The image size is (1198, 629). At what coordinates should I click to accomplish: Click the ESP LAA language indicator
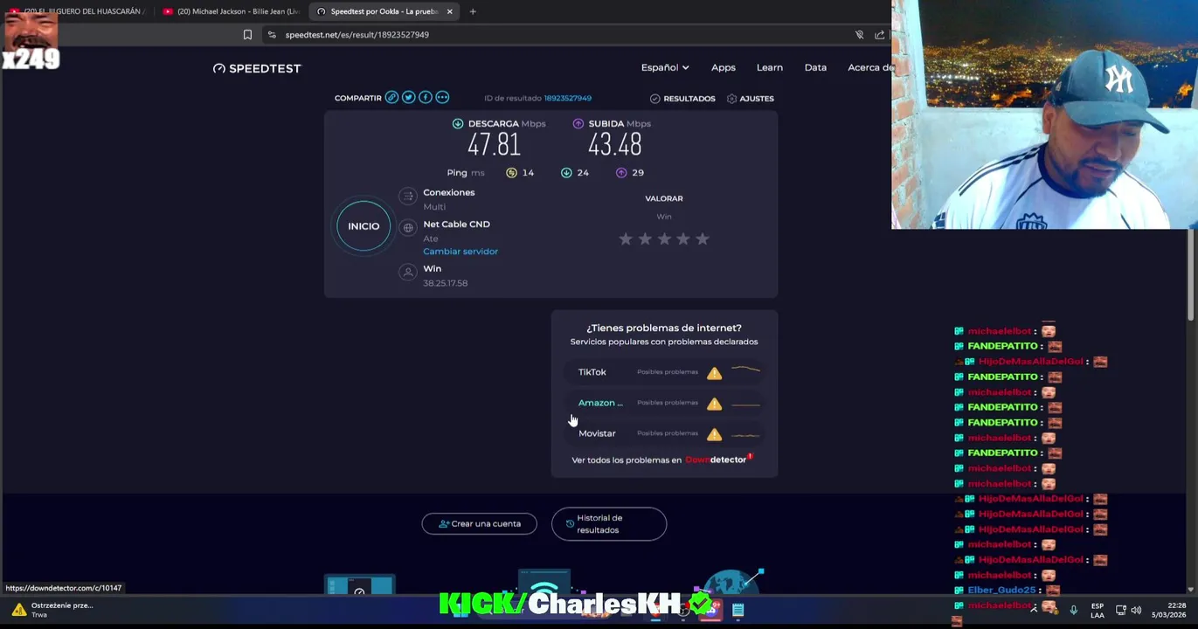pyautogui.click(x=1097, y=610)
